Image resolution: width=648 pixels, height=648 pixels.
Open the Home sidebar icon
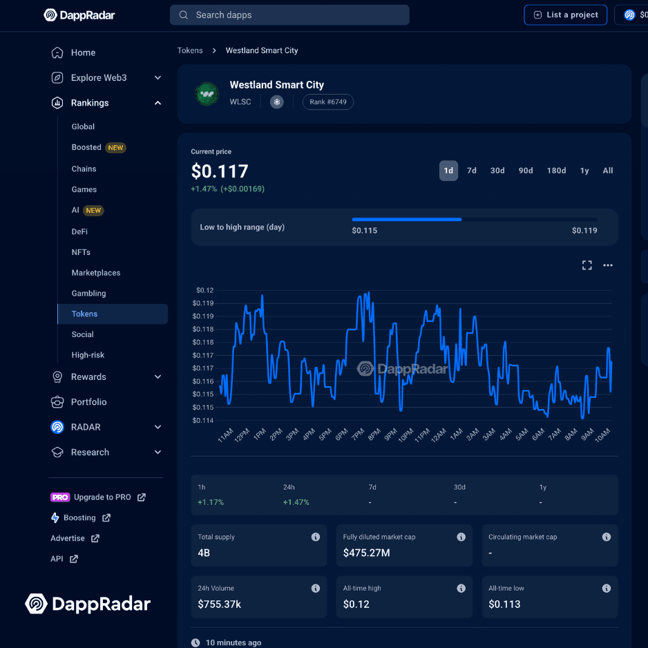(x=57, y=53)
